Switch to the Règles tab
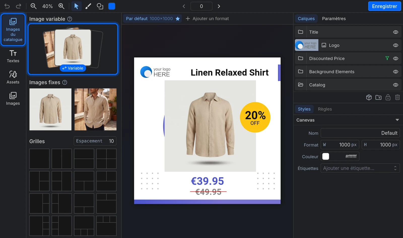 tap(325, 109)
